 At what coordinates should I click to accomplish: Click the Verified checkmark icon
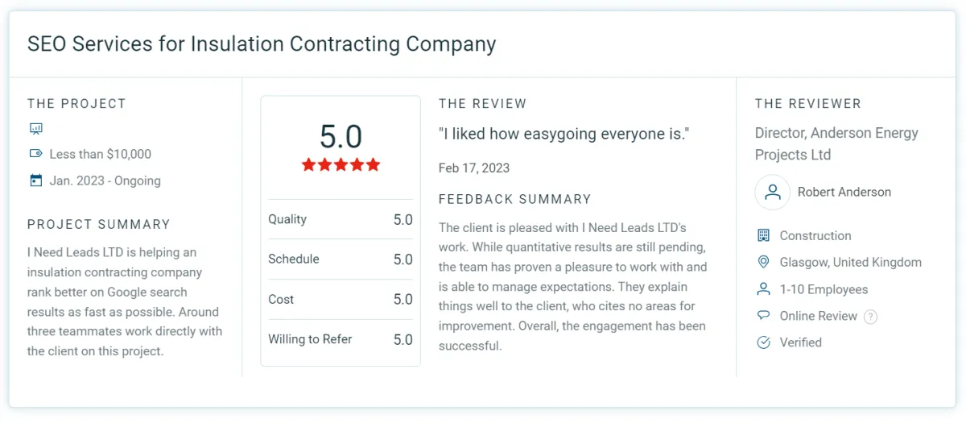click(764, 342)
